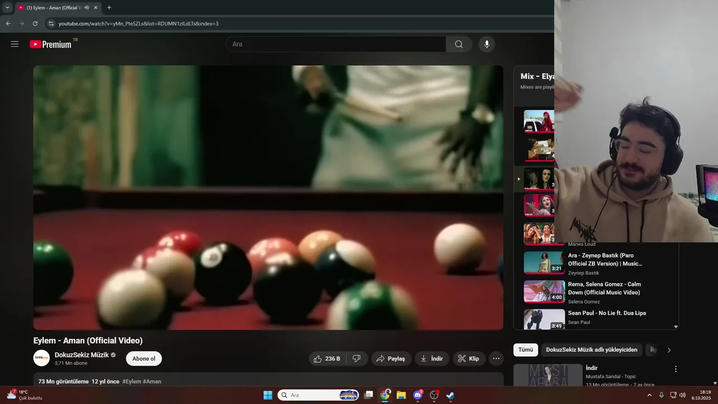This screenshot has width=718, height=404.
Task: Open Chrome from the taskbar
Action: (x=385, y=395)
